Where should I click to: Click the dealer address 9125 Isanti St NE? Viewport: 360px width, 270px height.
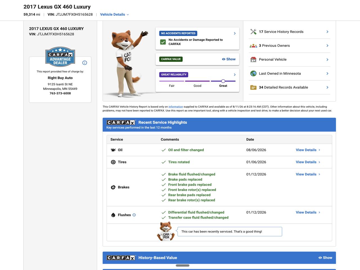click(x=60, y=84)
